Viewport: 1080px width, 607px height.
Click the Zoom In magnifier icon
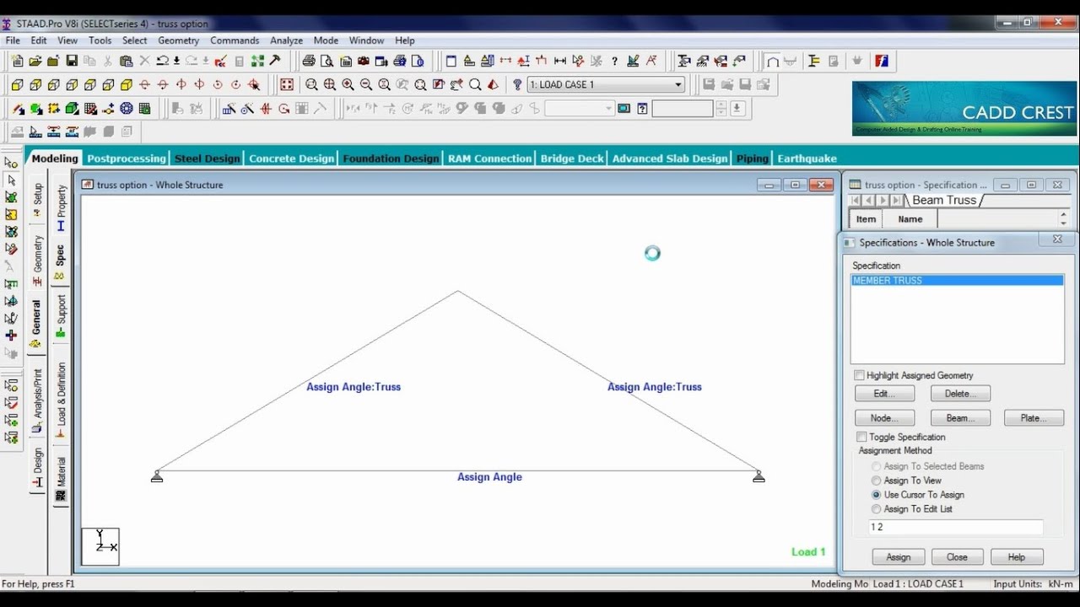(x=348, y=84)
